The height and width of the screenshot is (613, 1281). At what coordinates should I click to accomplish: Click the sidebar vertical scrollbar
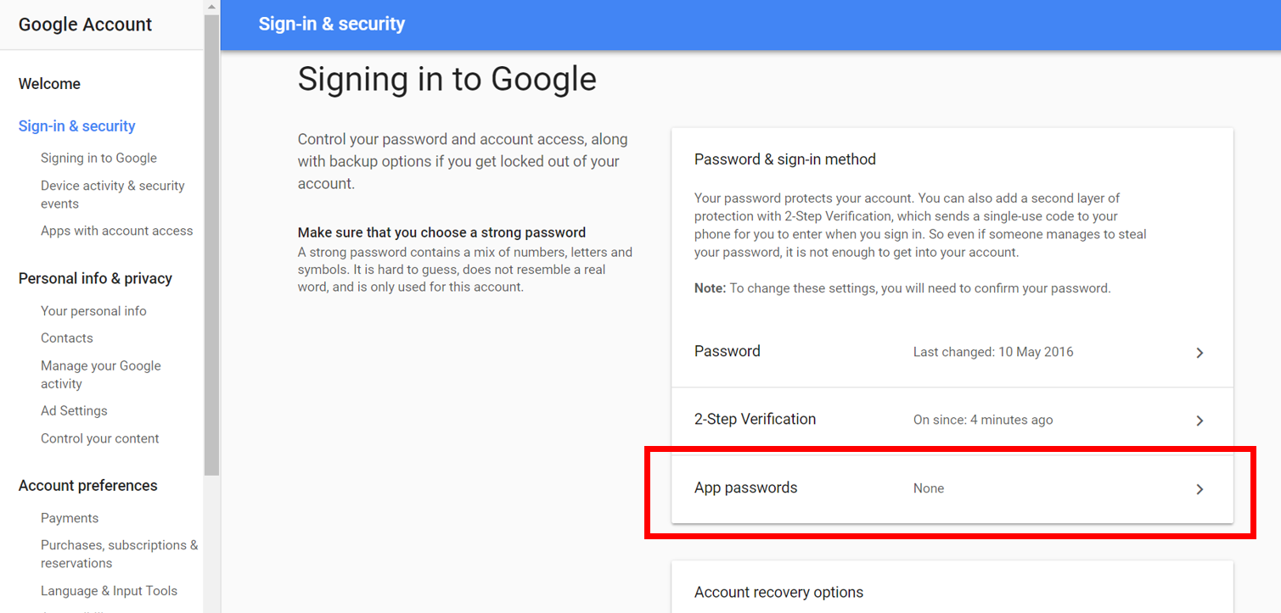[211, 254]
